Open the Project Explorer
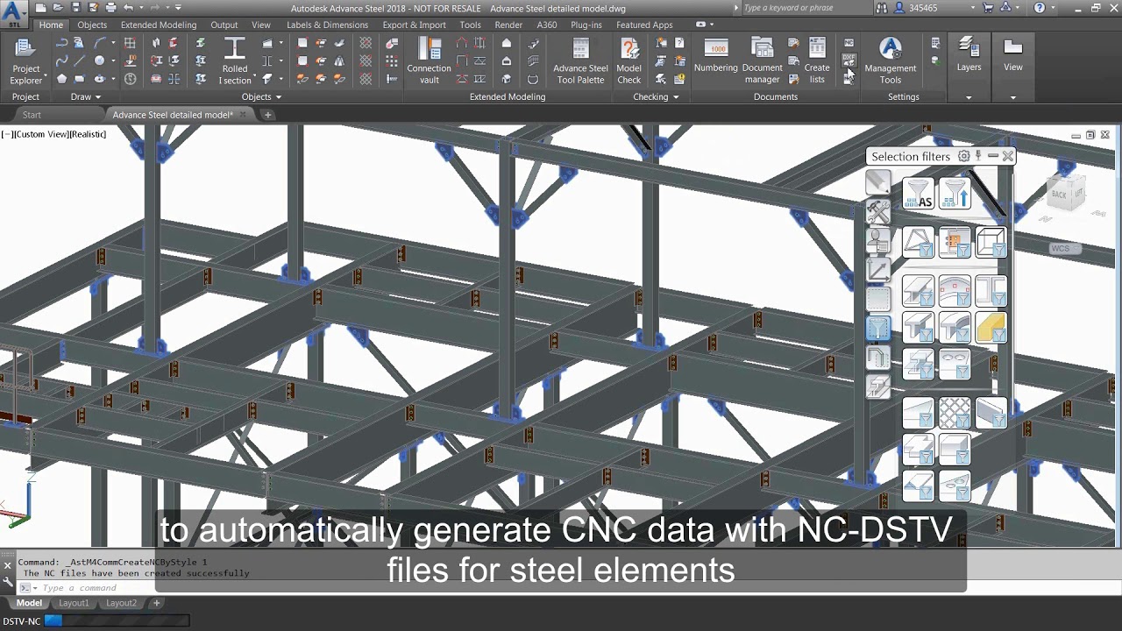 25,59
